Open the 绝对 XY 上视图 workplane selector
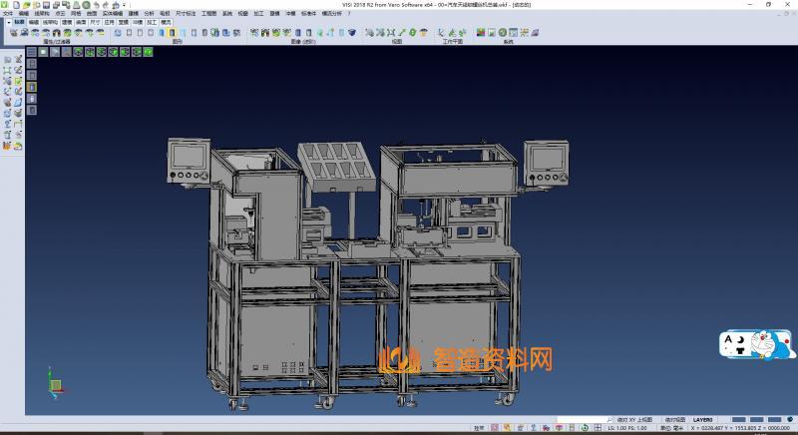 click(x=635, y=420)
